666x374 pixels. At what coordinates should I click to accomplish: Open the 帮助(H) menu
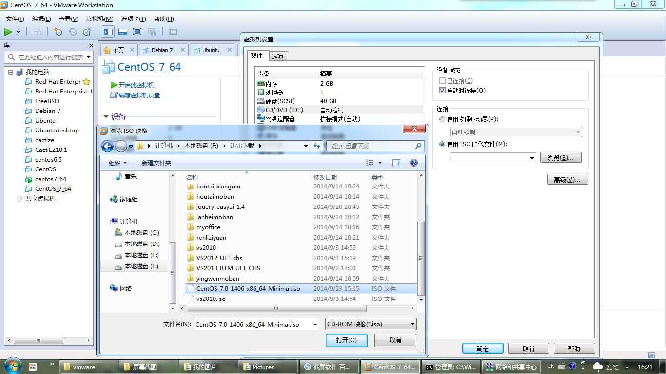[x=163, y=19]
